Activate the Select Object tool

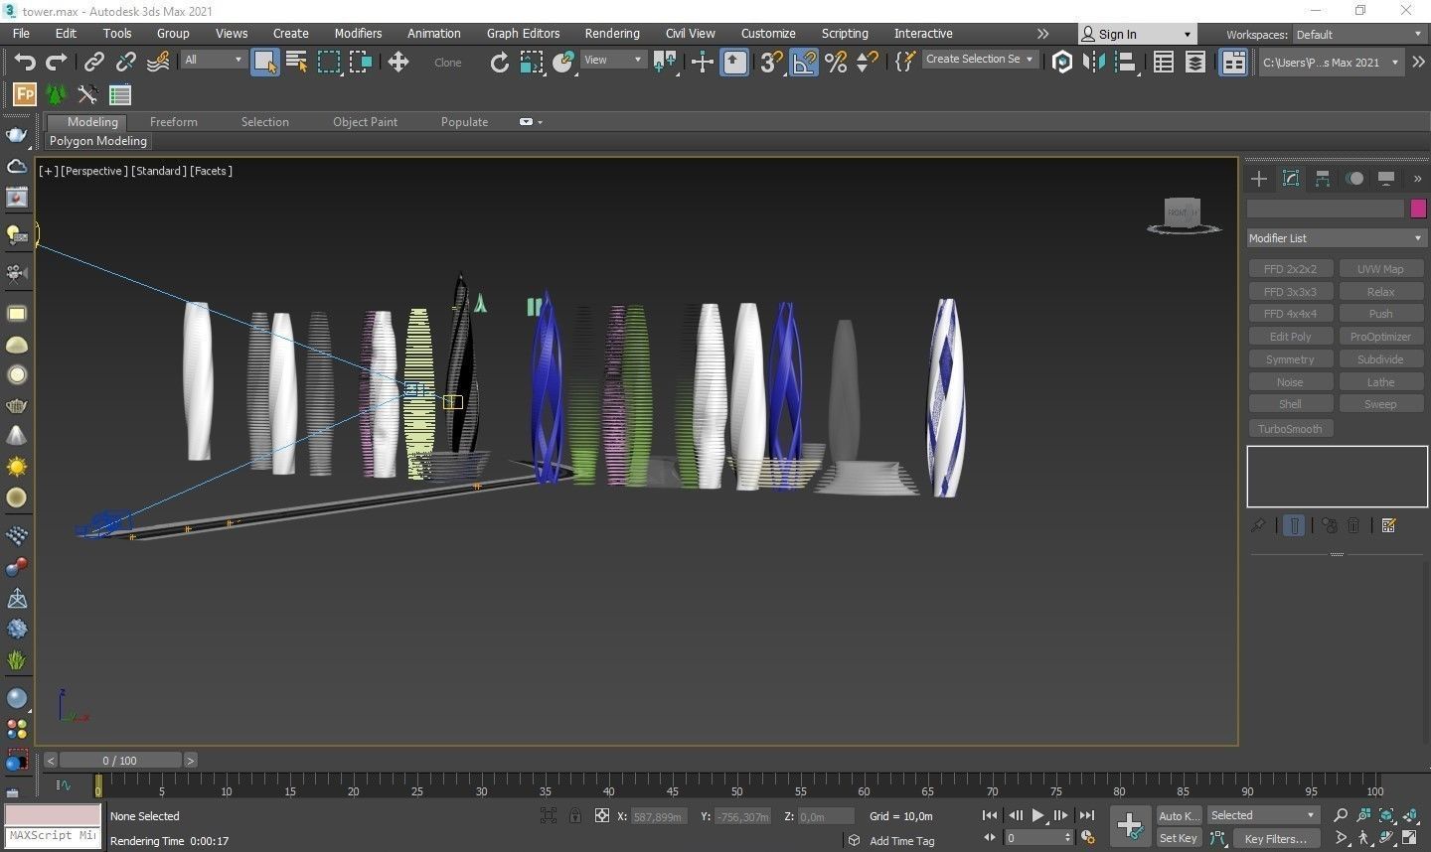click(x=264, y=63)
